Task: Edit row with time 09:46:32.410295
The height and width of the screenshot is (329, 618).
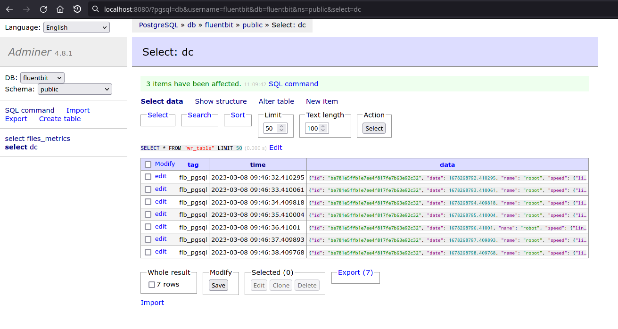Action: [161, 176]
